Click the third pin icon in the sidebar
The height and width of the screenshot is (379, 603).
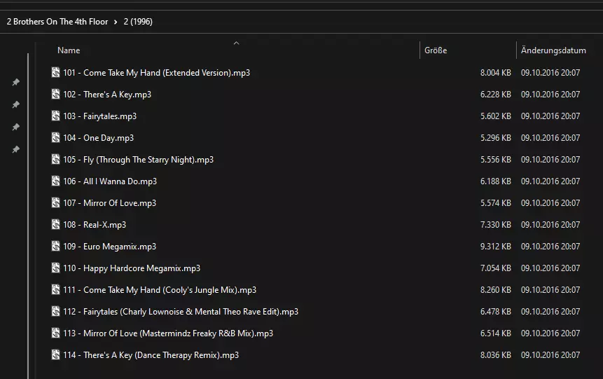click(16, 127)
